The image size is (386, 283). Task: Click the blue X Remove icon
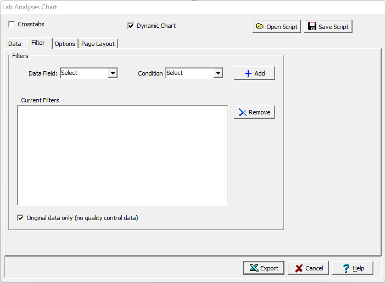[x=242, y=112]
